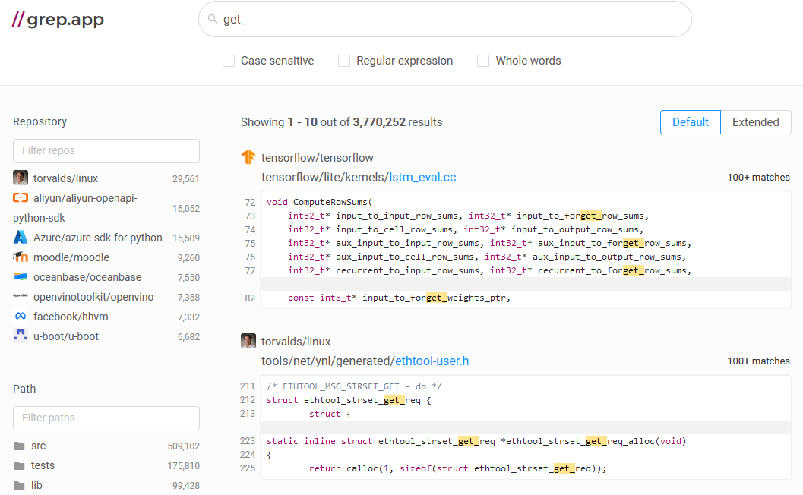Click the Filter paths input field

[106, 418]
